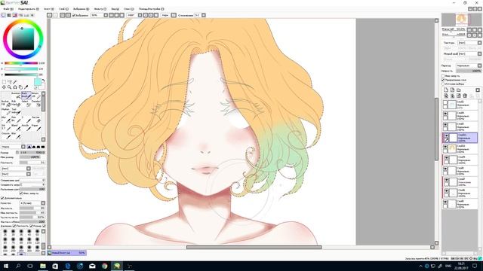Image resolution: width=483 pixels, height=271 pixels.
Task: Swap foreground and background colors arrow
Action: [44, 81]
